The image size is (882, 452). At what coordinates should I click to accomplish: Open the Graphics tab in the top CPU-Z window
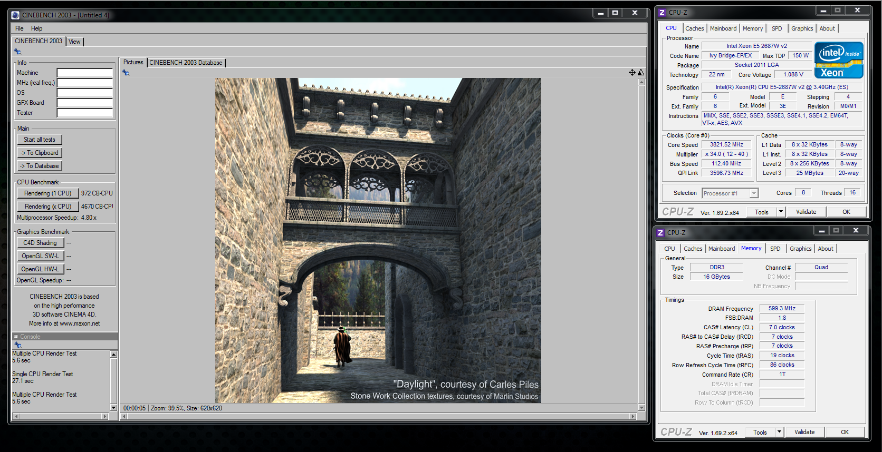[802, 28]
